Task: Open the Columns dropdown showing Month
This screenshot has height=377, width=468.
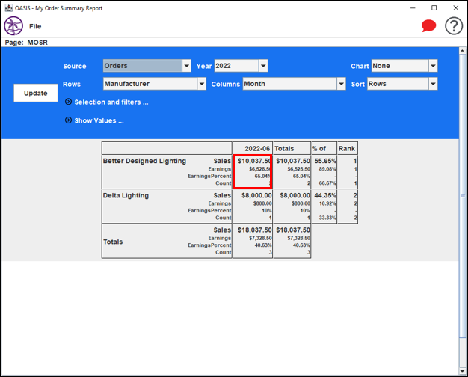Action: 295,84
